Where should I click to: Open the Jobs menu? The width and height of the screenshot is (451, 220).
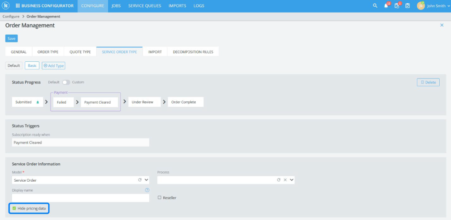(x=116, y=6)
